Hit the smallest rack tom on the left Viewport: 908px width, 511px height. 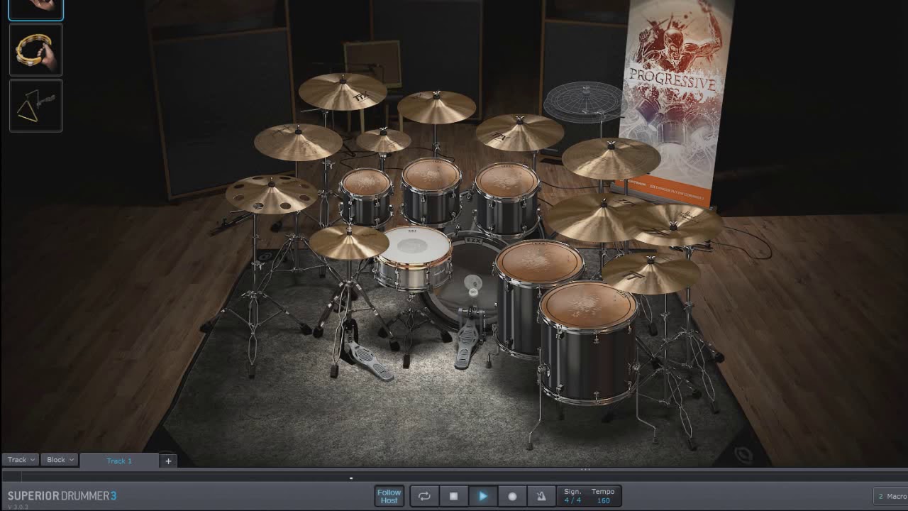tap(366, 183)
